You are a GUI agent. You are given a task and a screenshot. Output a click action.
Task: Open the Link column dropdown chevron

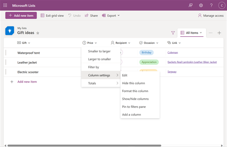point(180,43)
